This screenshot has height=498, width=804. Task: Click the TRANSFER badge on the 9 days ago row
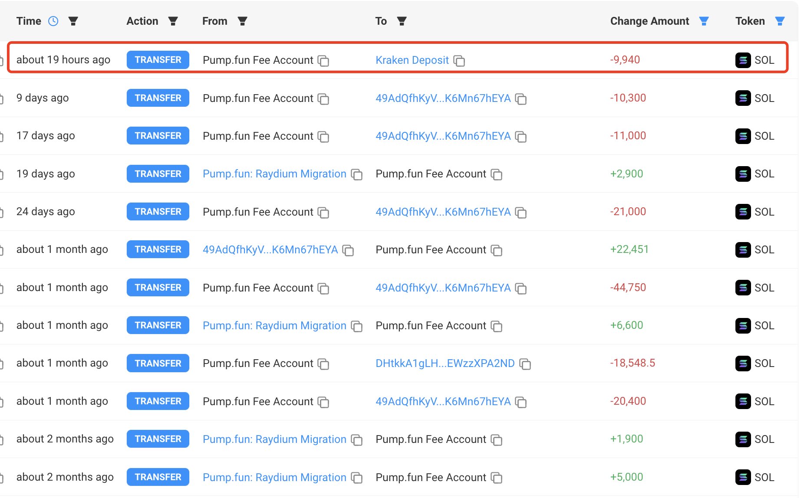click(x=158, y=98)
